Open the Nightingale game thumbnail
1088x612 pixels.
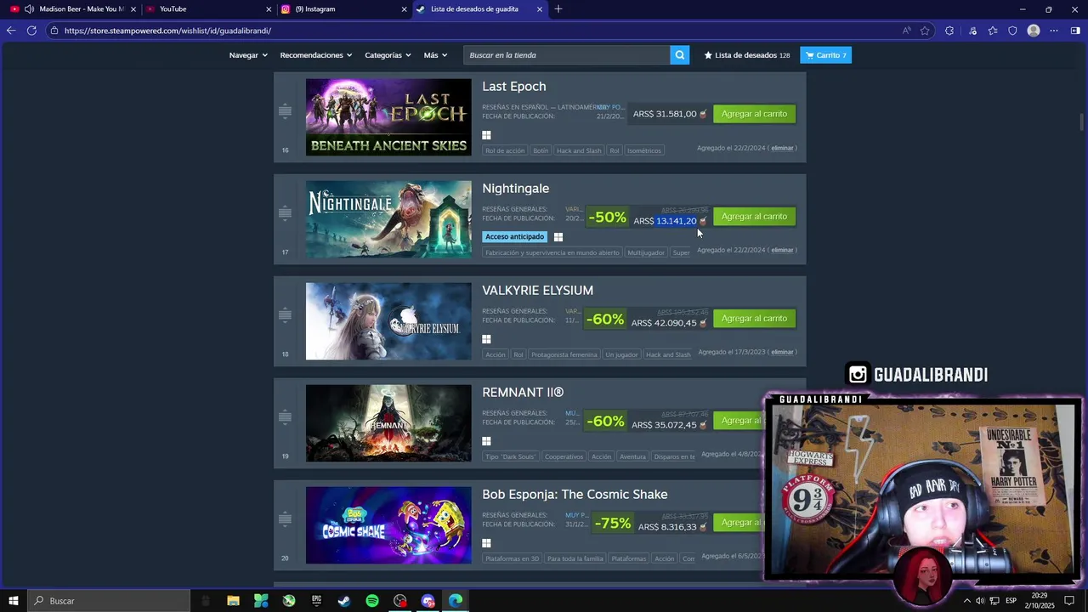[x=388, y=219]
